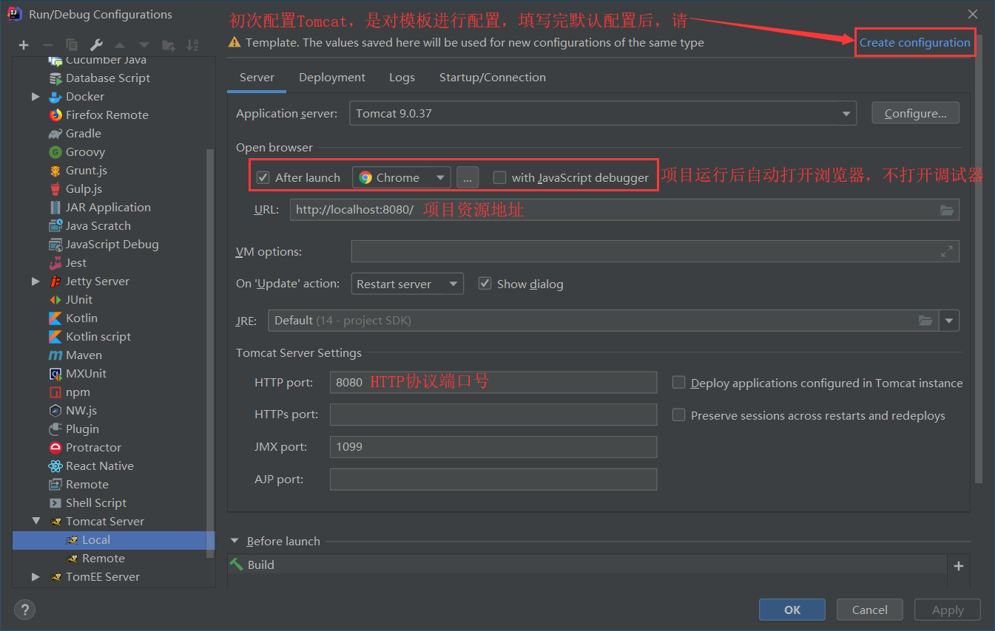The width and height of the screenshot is (995, 631).
Task: Expand the Docker node arrow
Action: pyautogui.click(x=36, y=97)
